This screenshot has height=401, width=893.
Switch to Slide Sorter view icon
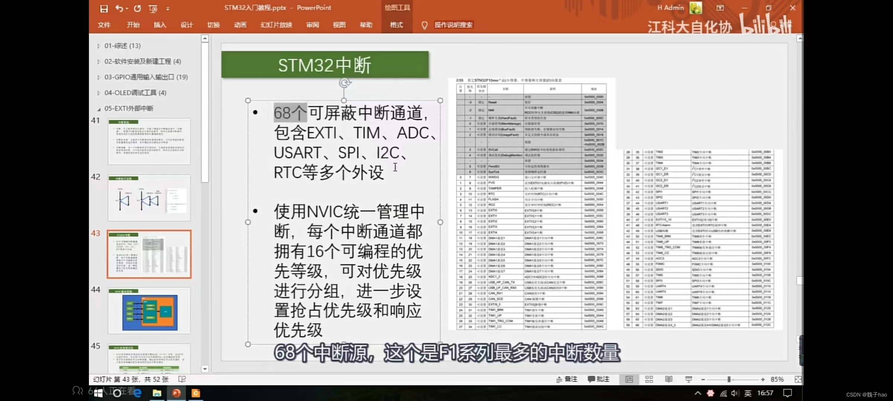649,379
